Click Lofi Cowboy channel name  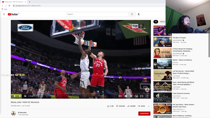click(x=177, y=76)
